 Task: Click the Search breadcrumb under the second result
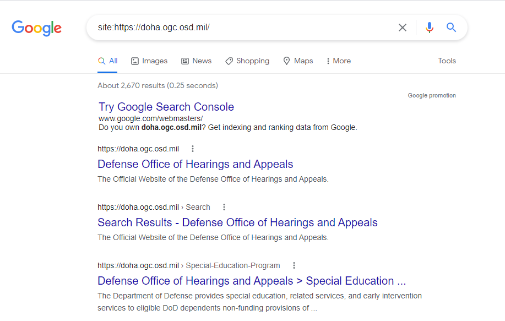[x=198, y=207]
